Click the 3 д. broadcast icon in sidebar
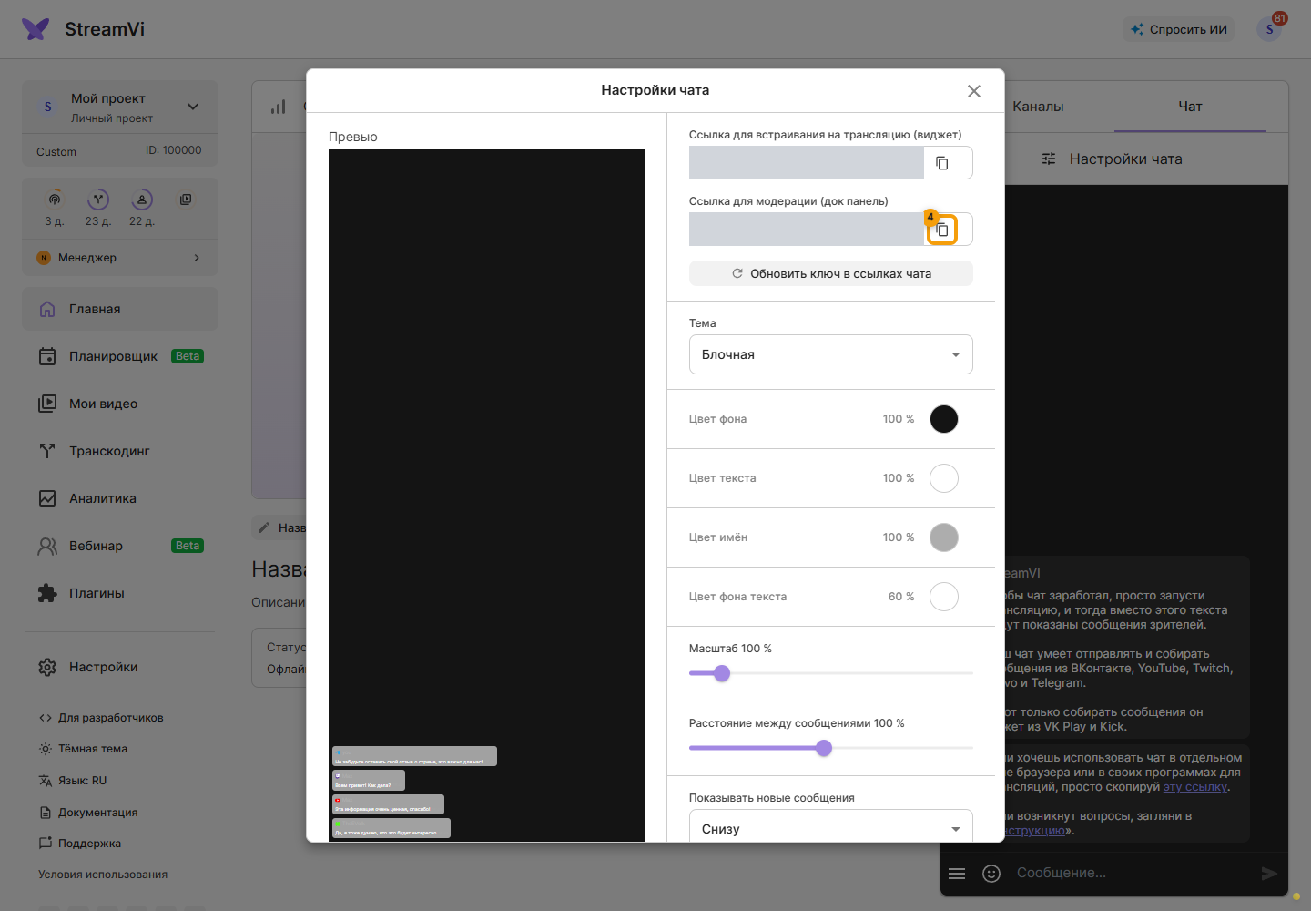Viewport: 1311px width, 911px height. [x=55, y=200]
